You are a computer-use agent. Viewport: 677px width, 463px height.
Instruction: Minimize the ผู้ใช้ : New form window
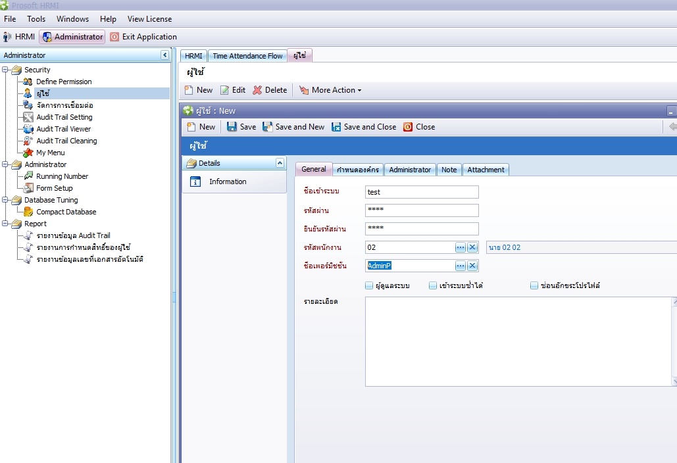[x=670, y=111]
